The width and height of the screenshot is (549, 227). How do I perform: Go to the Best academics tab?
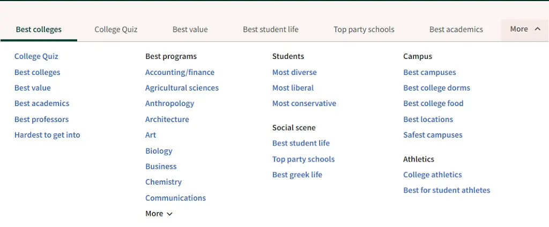point(456,29)
